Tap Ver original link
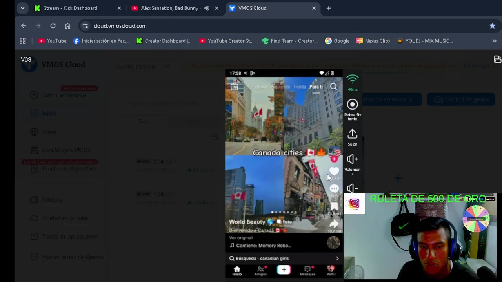Viewport: 502px width, 282px height. pyautogui.click(x=241, y=238)
